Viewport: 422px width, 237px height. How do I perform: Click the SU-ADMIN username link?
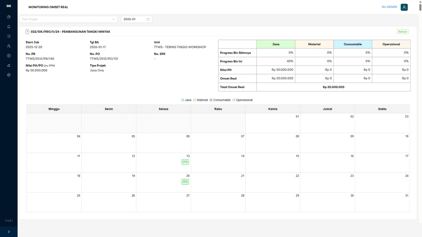tap(389, 7)
